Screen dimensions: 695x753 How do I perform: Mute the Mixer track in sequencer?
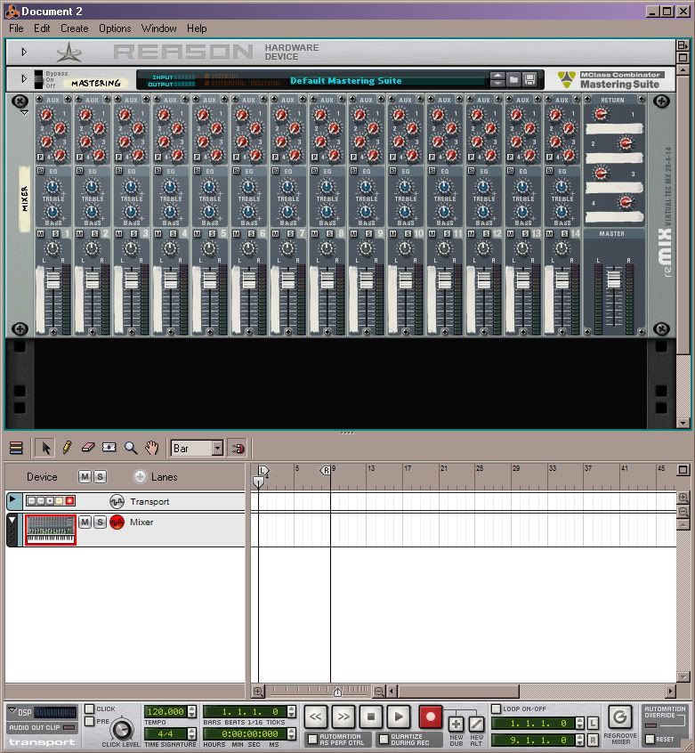pos(85,522)
